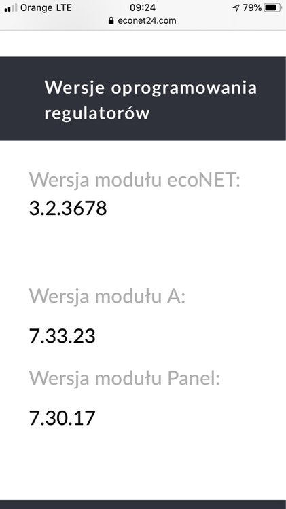
Task: Select the Wersja modułu A label
Action: pos(107,296)
